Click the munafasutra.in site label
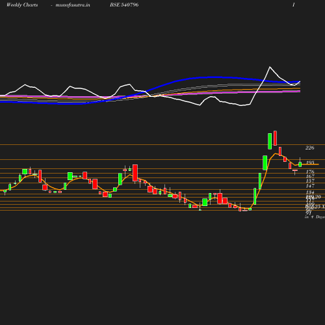The height and width of the screenshot is (325, 325). tap(73, 5)
